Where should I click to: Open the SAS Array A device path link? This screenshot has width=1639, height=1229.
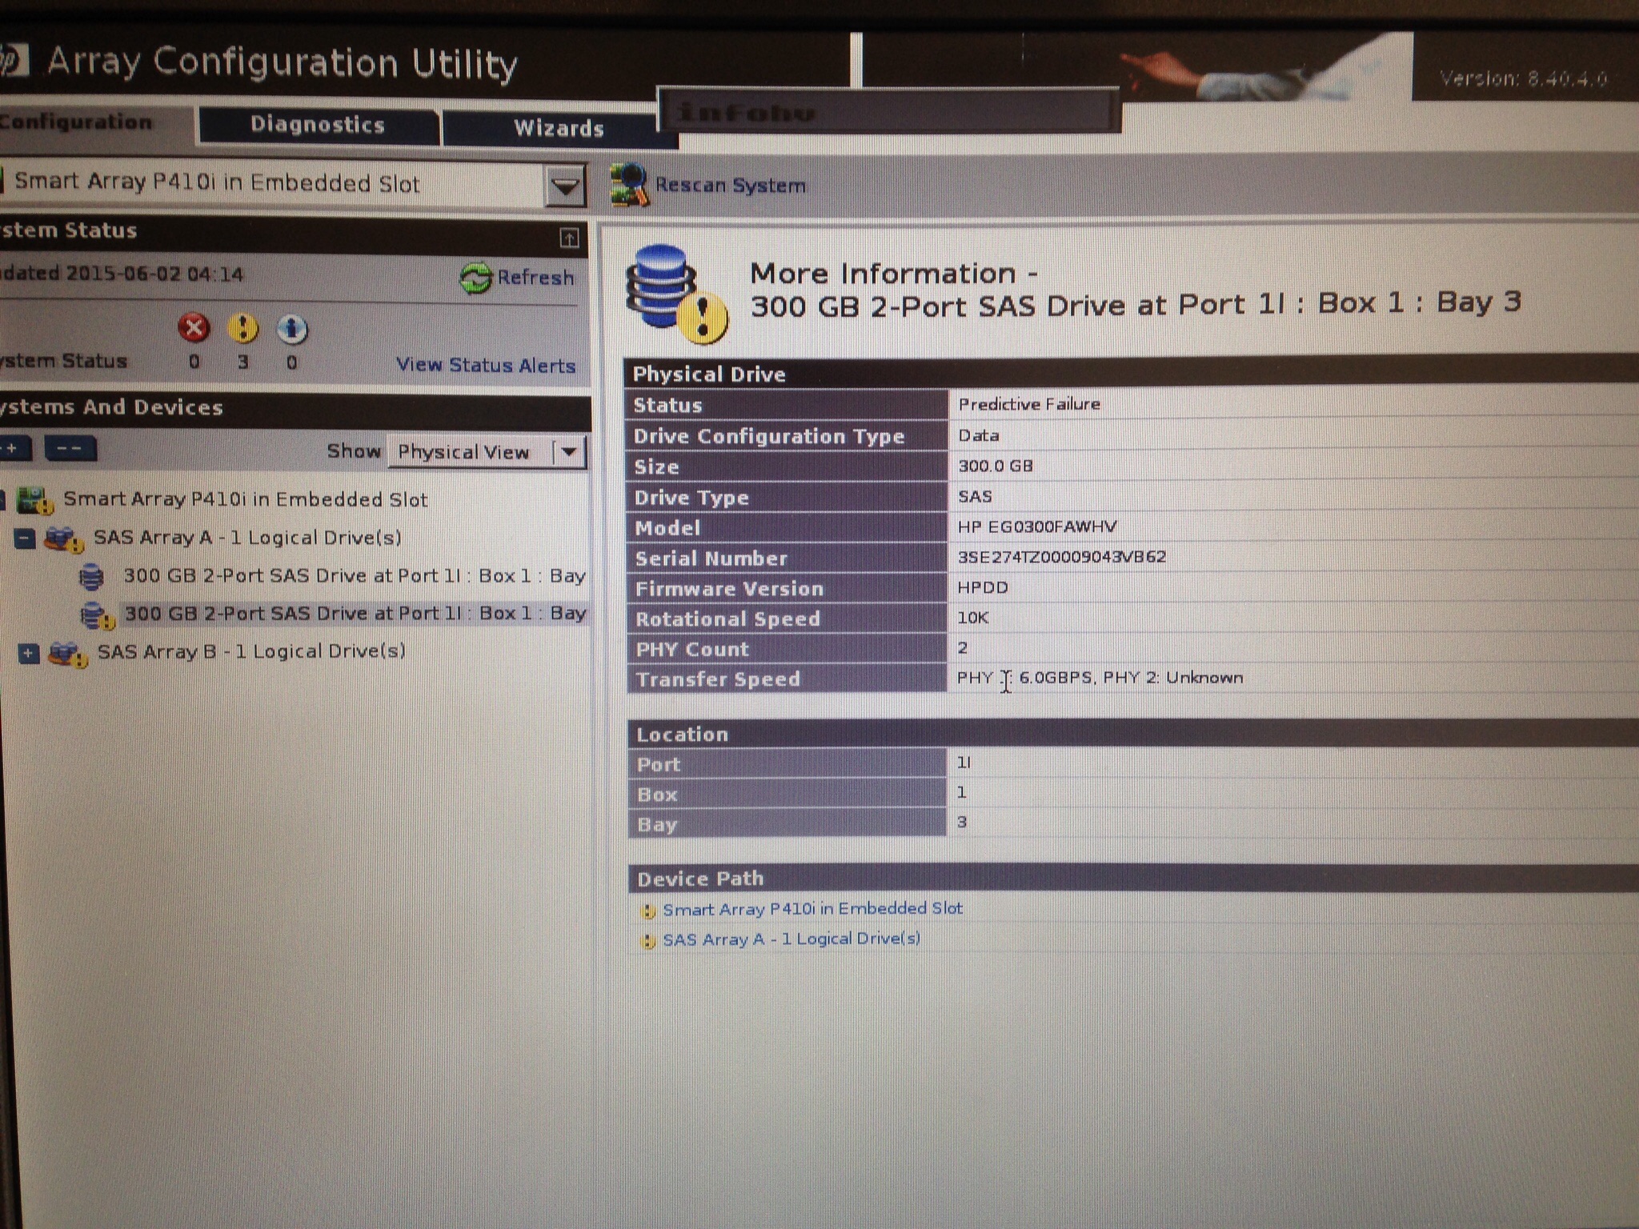791,939
